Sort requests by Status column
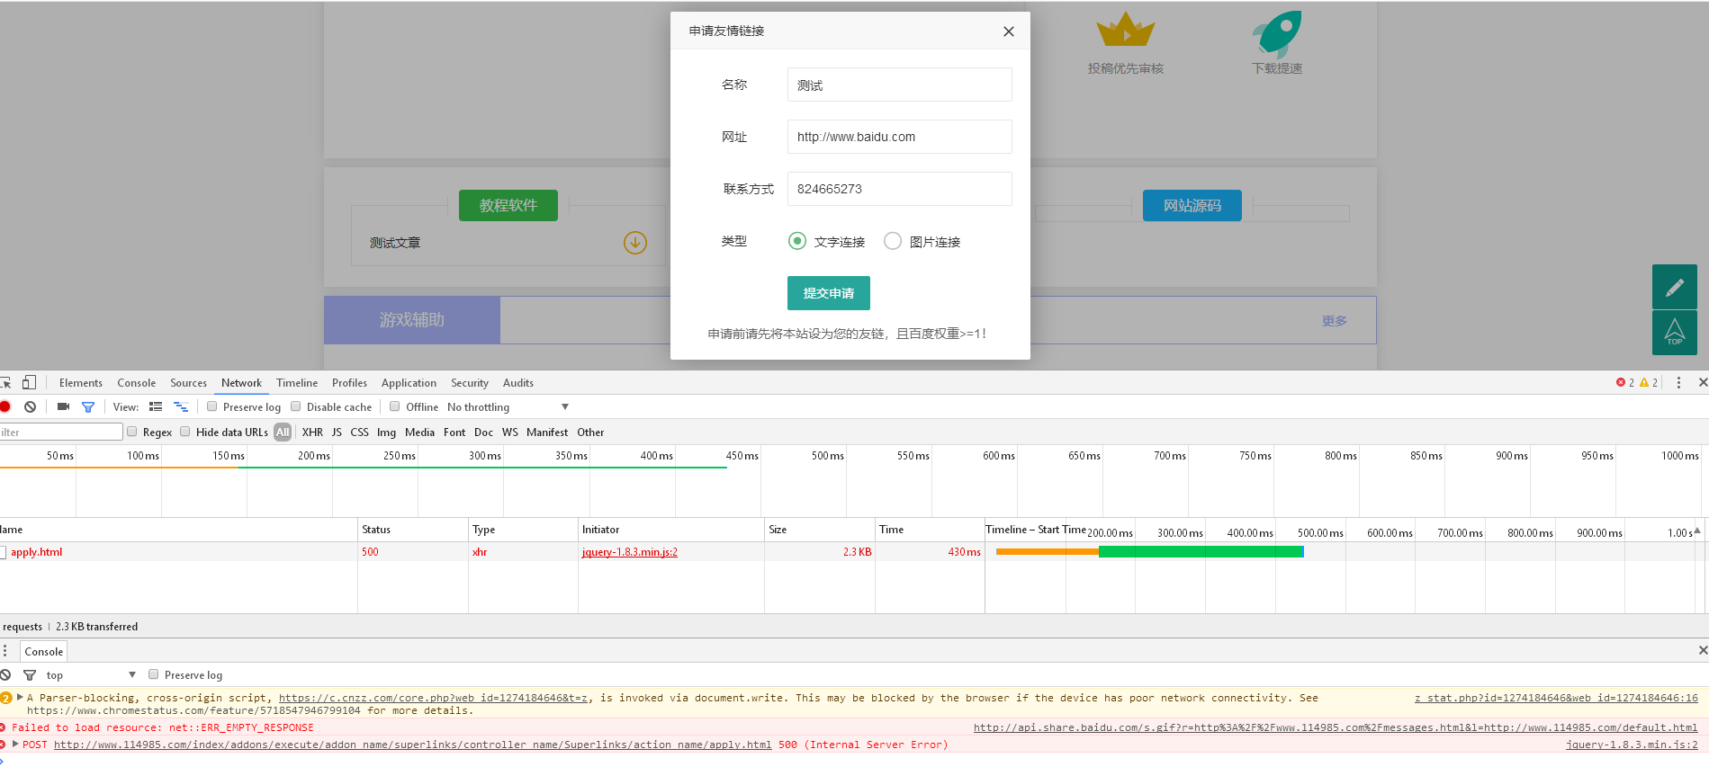Viewport: 1709px width, 767px height. (x=414, y=530)
